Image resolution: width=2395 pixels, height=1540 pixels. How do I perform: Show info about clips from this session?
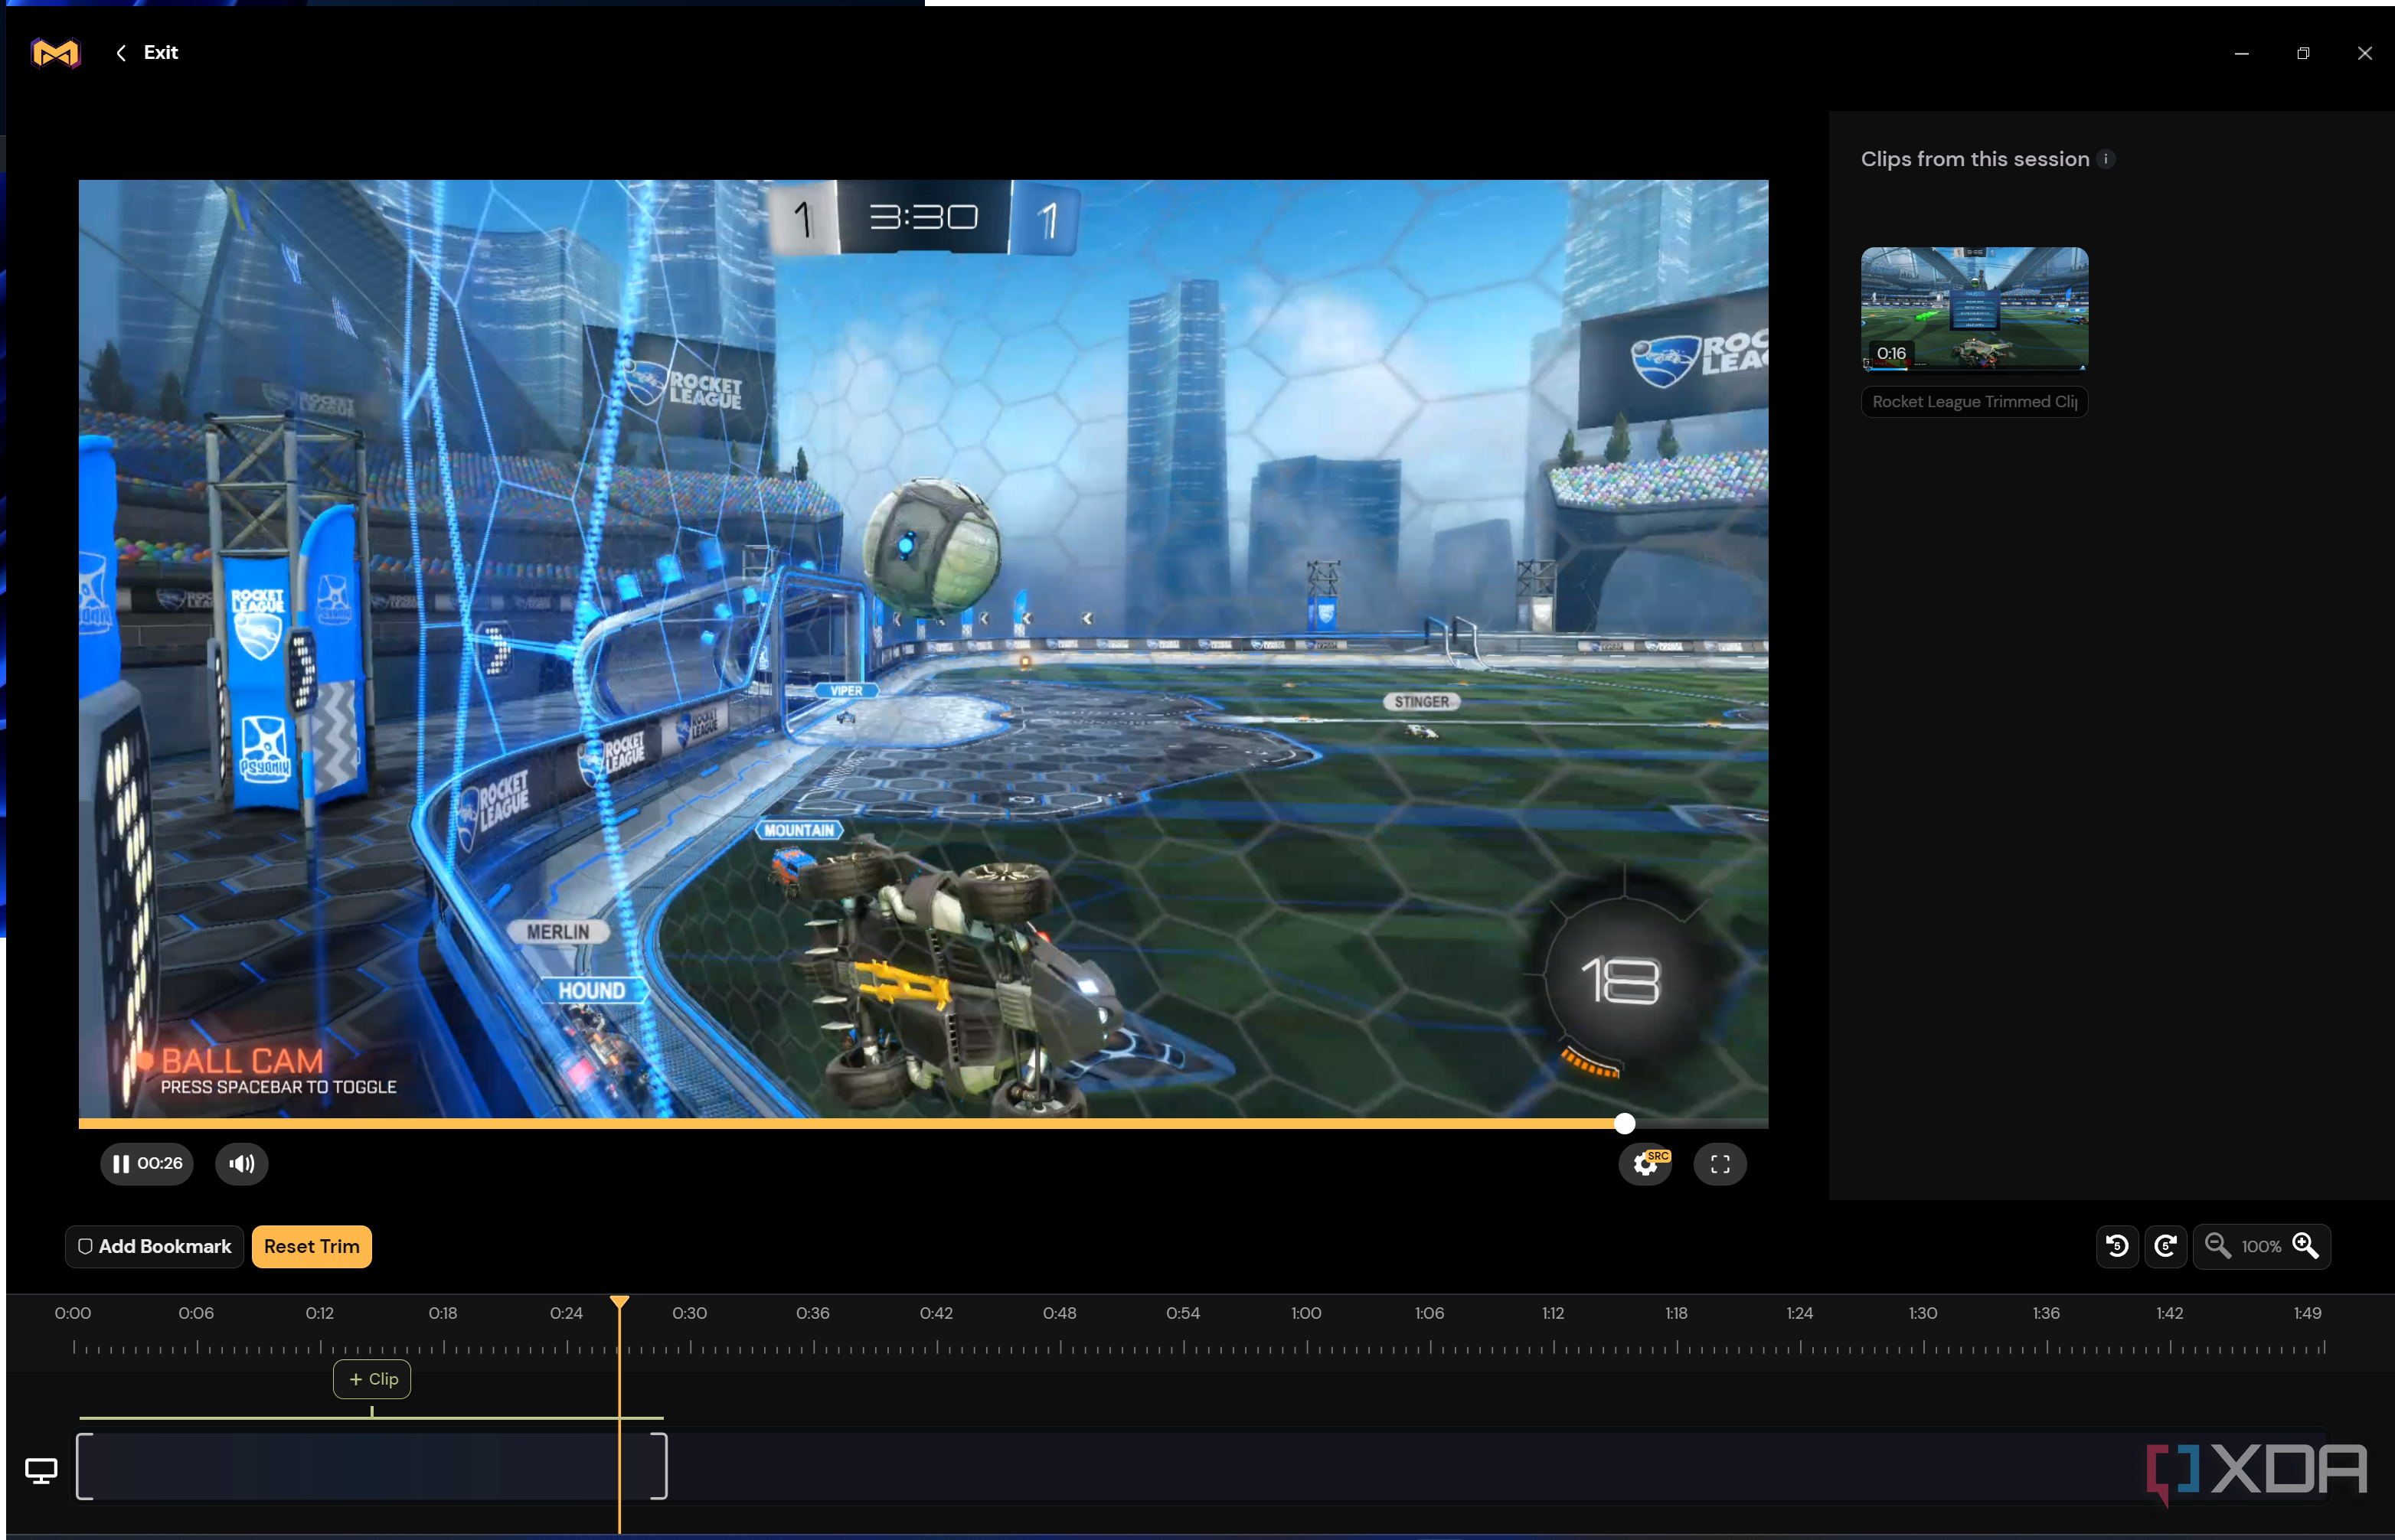(x=2106, y=159)
